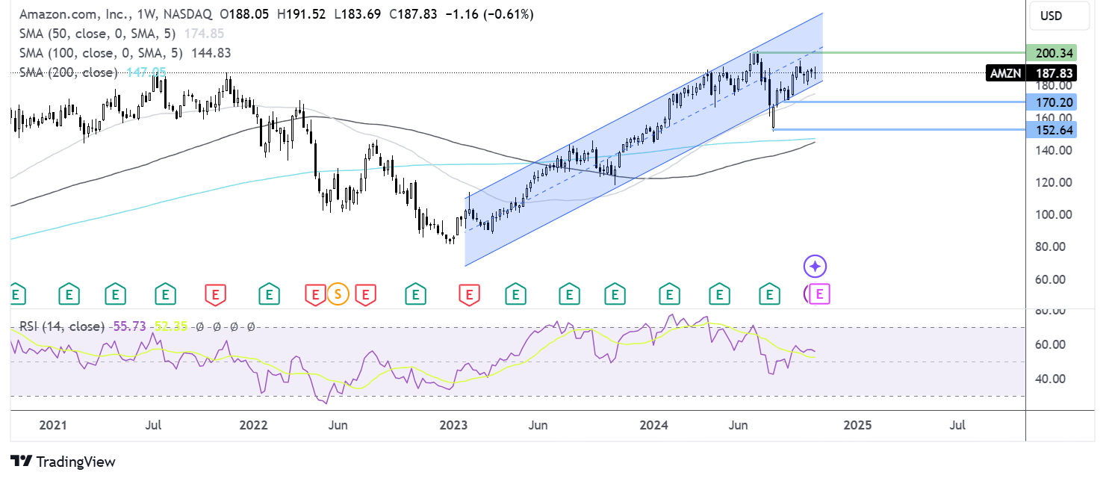Click the orange S stock split marker
The width and height of the screenshot is (1106, 481).
(x=338, y=294)
